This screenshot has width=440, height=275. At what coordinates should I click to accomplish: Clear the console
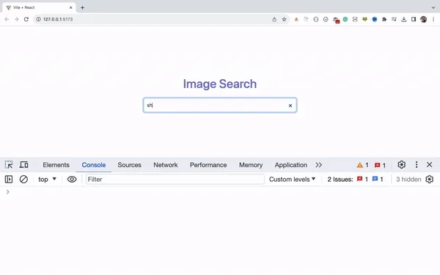point(23,180)
